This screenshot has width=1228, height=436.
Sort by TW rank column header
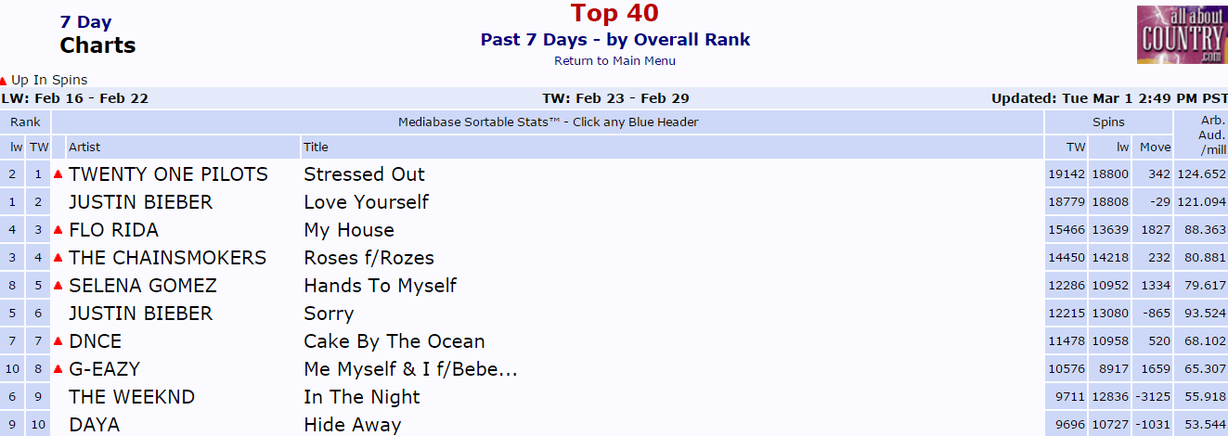pyautogui.click(x=39, y=147)
